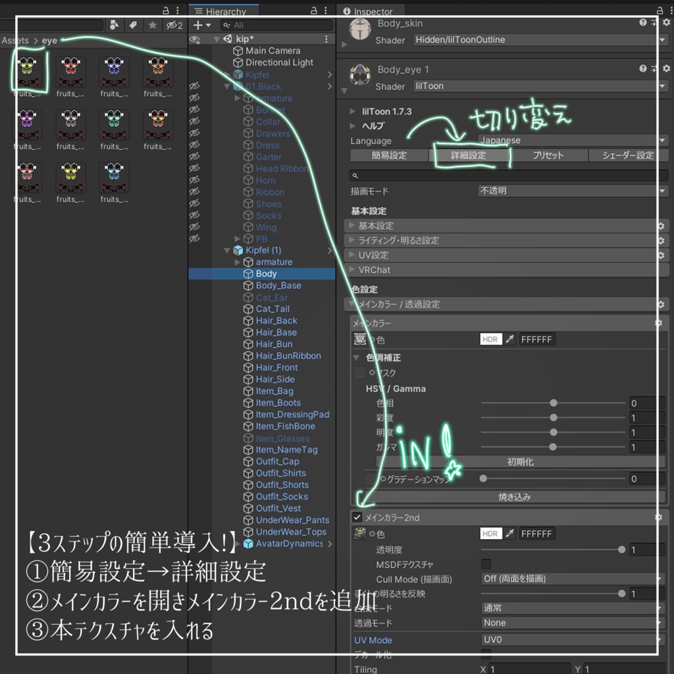Click the Body_skin material help icon
The height and width of the screenshot is (674, 674).
pos(643,23)
